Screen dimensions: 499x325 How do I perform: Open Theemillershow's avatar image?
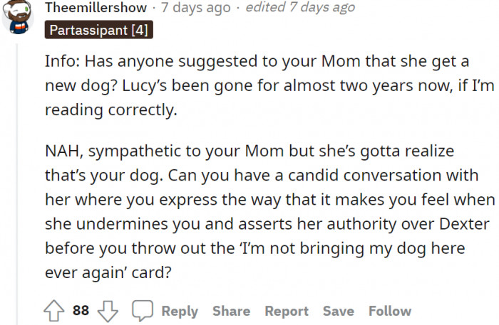coord(18,17)
